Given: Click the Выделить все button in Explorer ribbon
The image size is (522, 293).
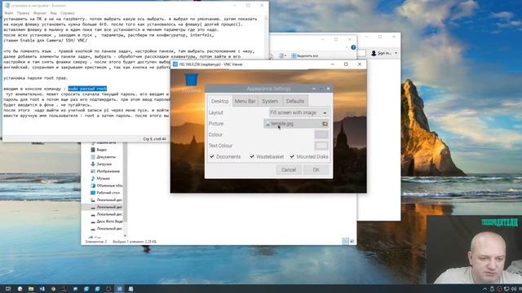Looking at the screenshot, I should tap(304, 56).
